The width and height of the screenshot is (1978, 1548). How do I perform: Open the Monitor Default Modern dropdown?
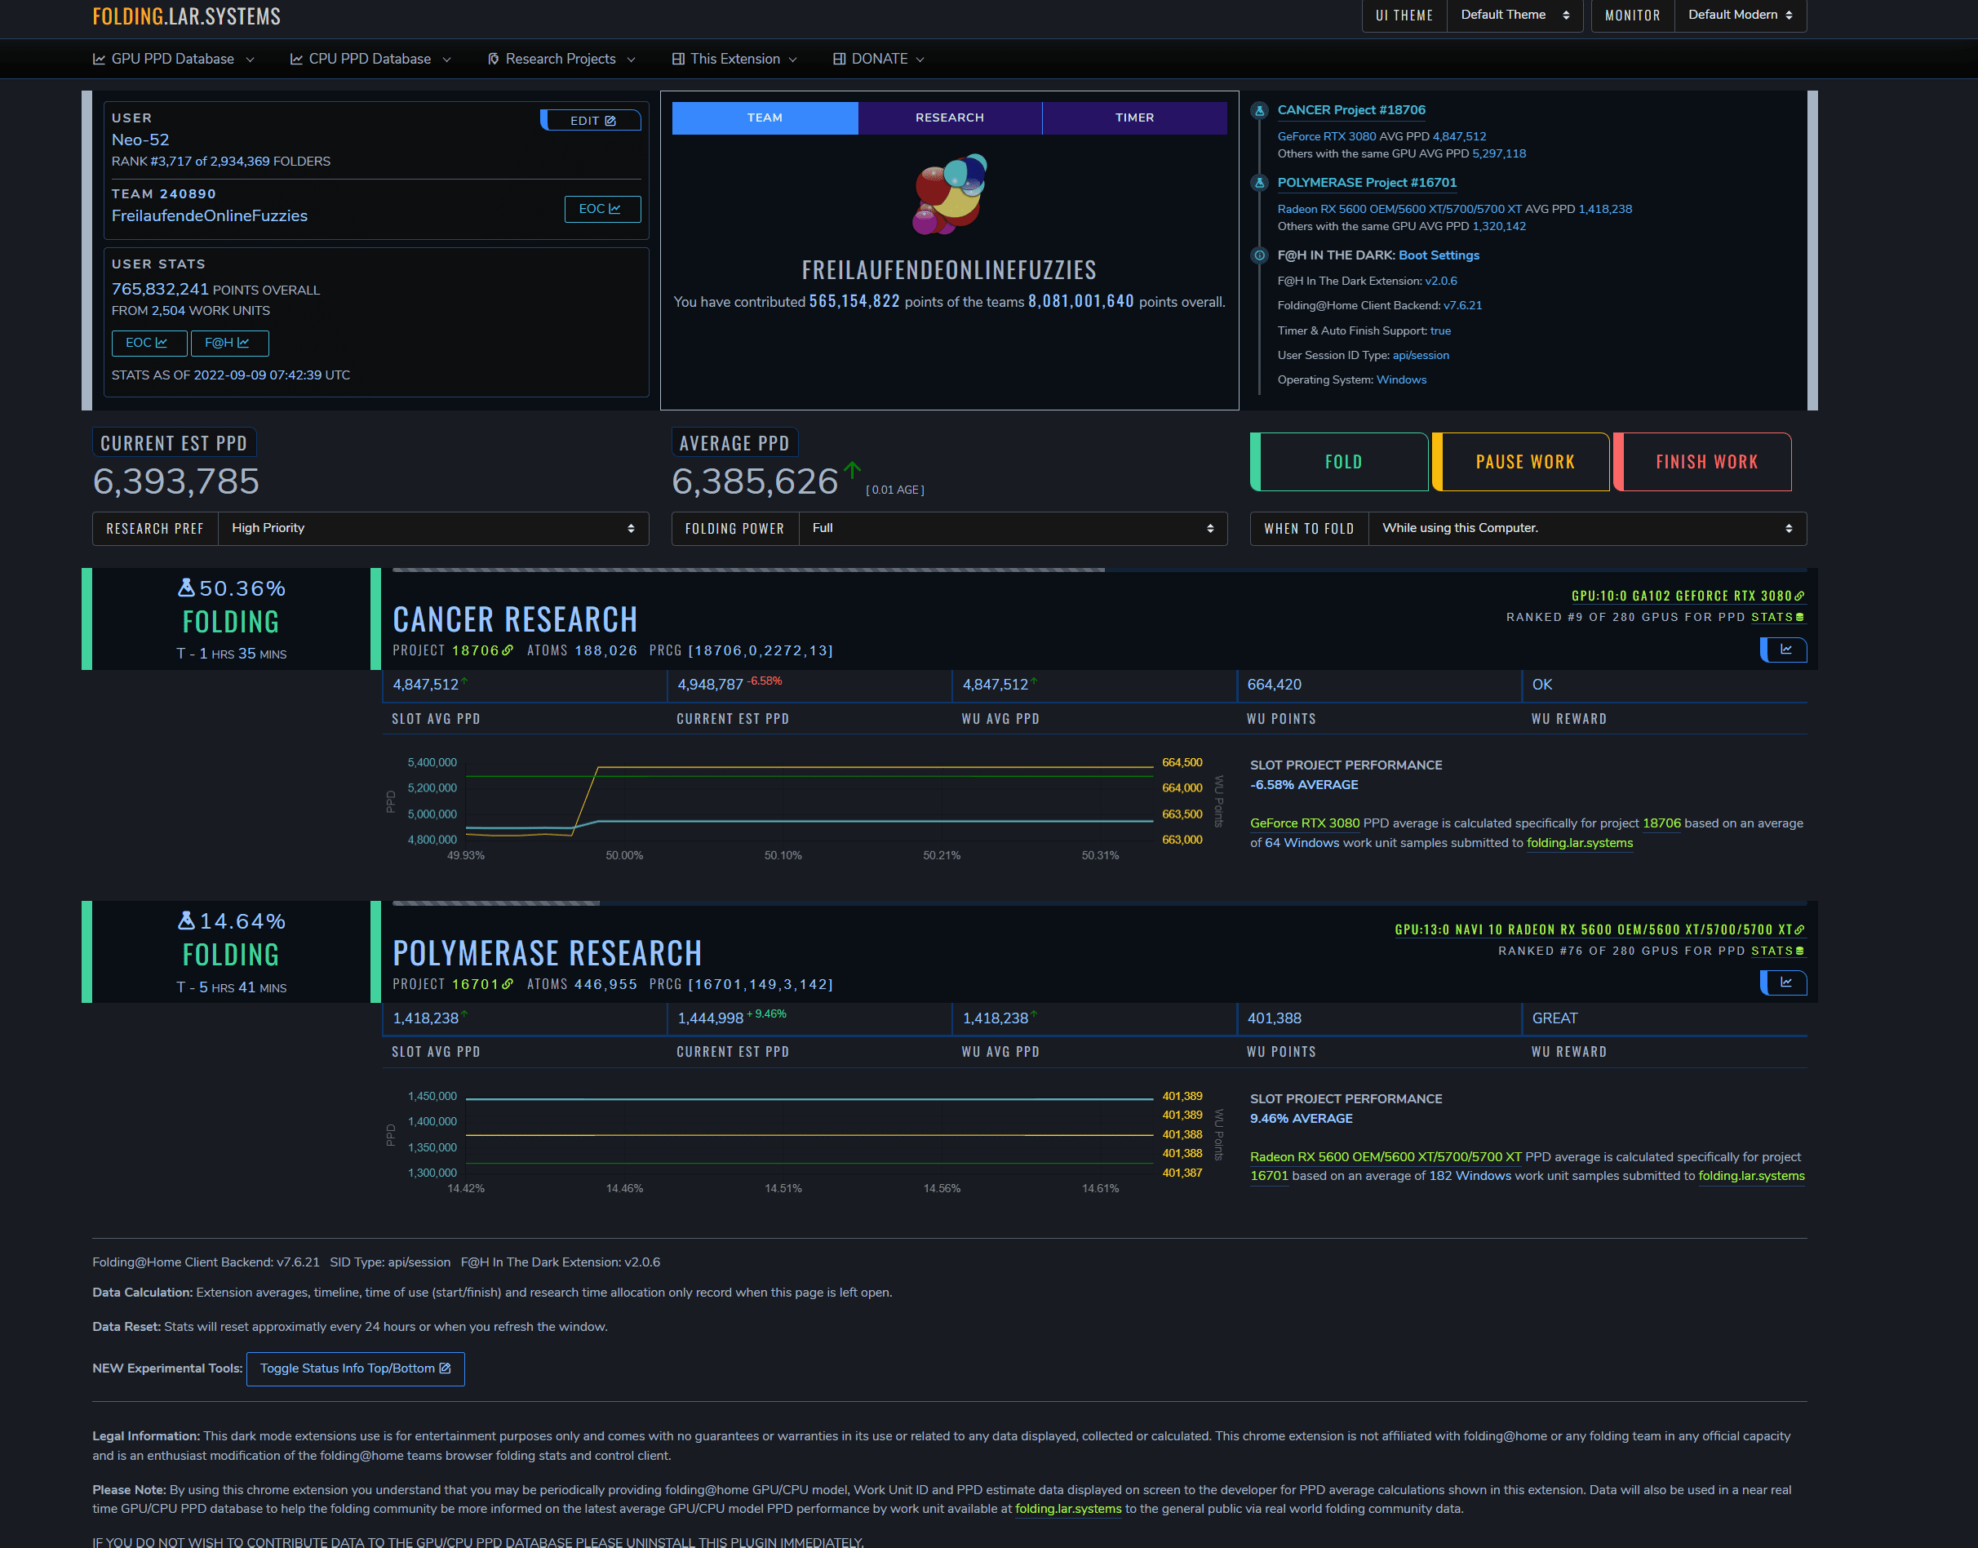(1740, 16)
